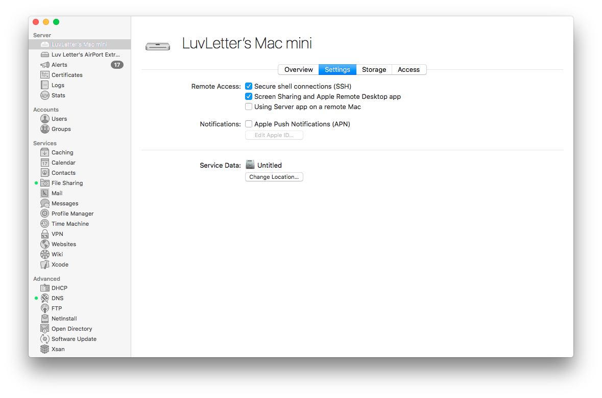Open the Alerts megaphone icon

point(45,65)
